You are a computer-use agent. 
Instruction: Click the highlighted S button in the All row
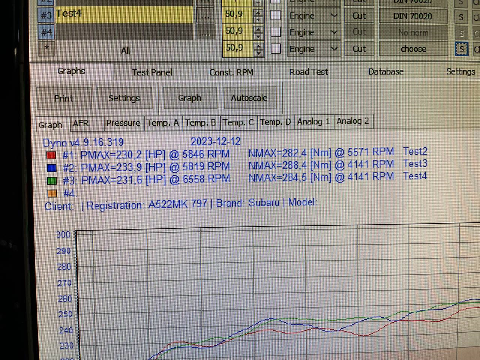[x=461, y=49]
